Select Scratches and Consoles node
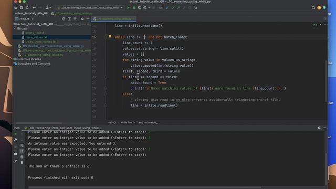336x189 pixels. pyautogui.click(x=34, y=64)
